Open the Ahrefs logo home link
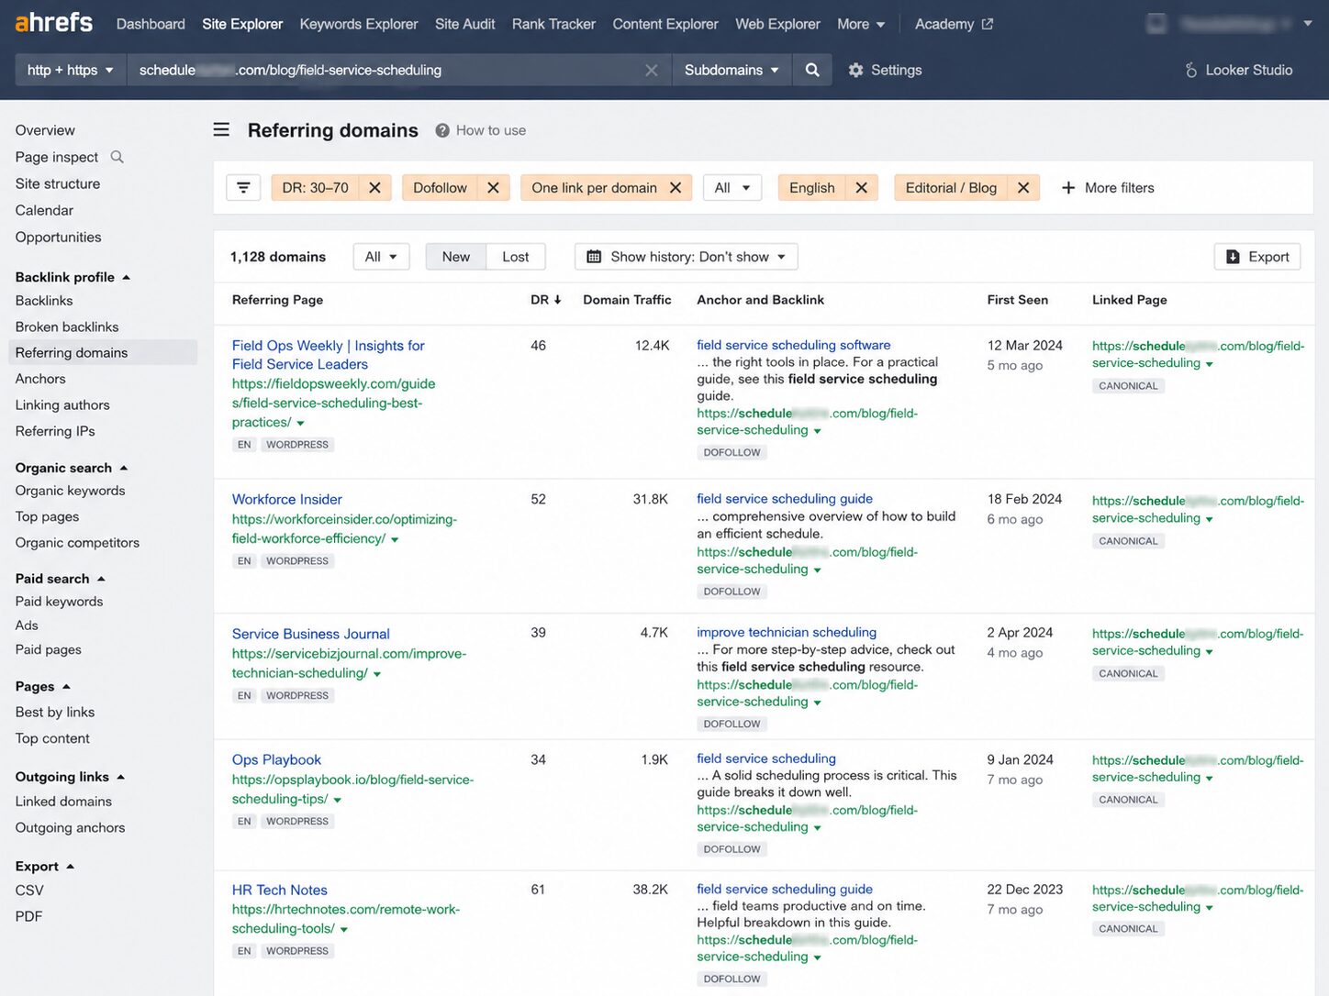This screenshot has width=1329, height=996. 54,22
